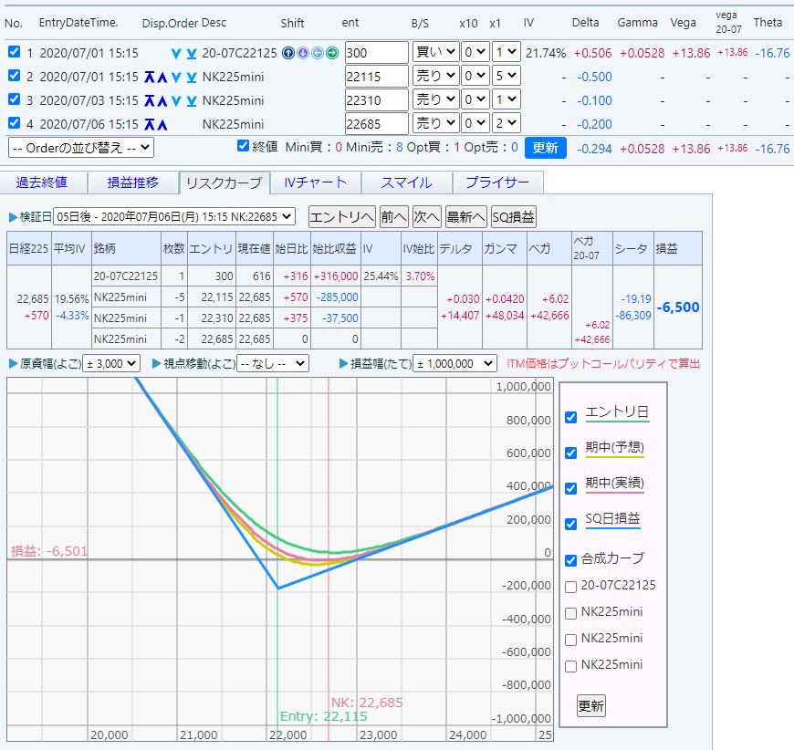
Task: Switch to 過去終値 tab
Action: click(42, 182)
